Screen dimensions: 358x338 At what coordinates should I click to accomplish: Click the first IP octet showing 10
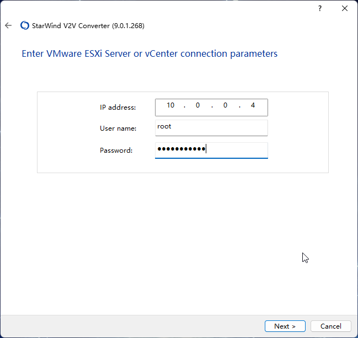pyautogui.click(x=170, y=105)
